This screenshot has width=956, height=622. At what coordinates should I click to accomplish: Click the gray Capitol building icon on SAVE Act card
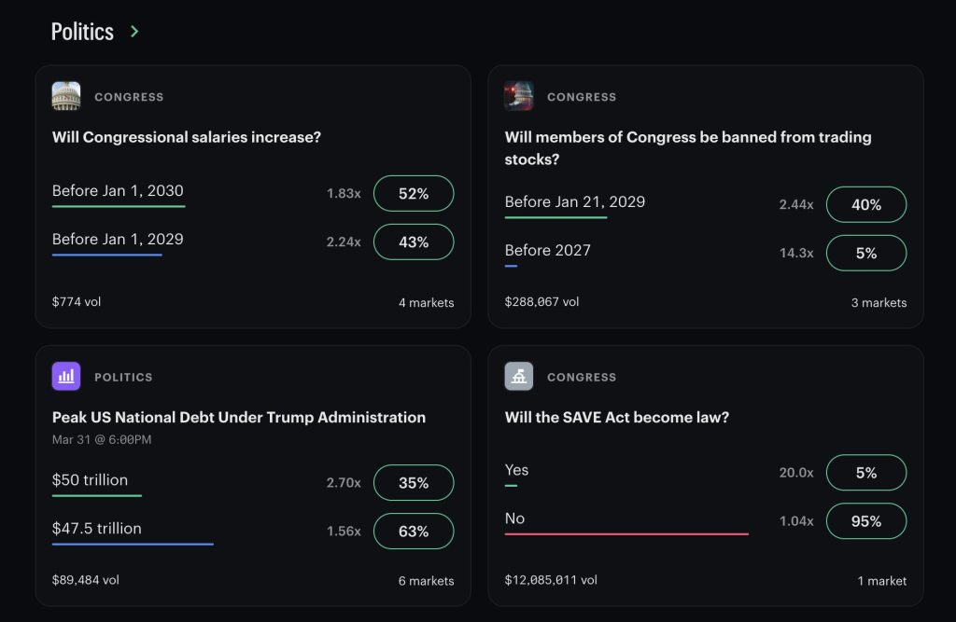[519, 377]
